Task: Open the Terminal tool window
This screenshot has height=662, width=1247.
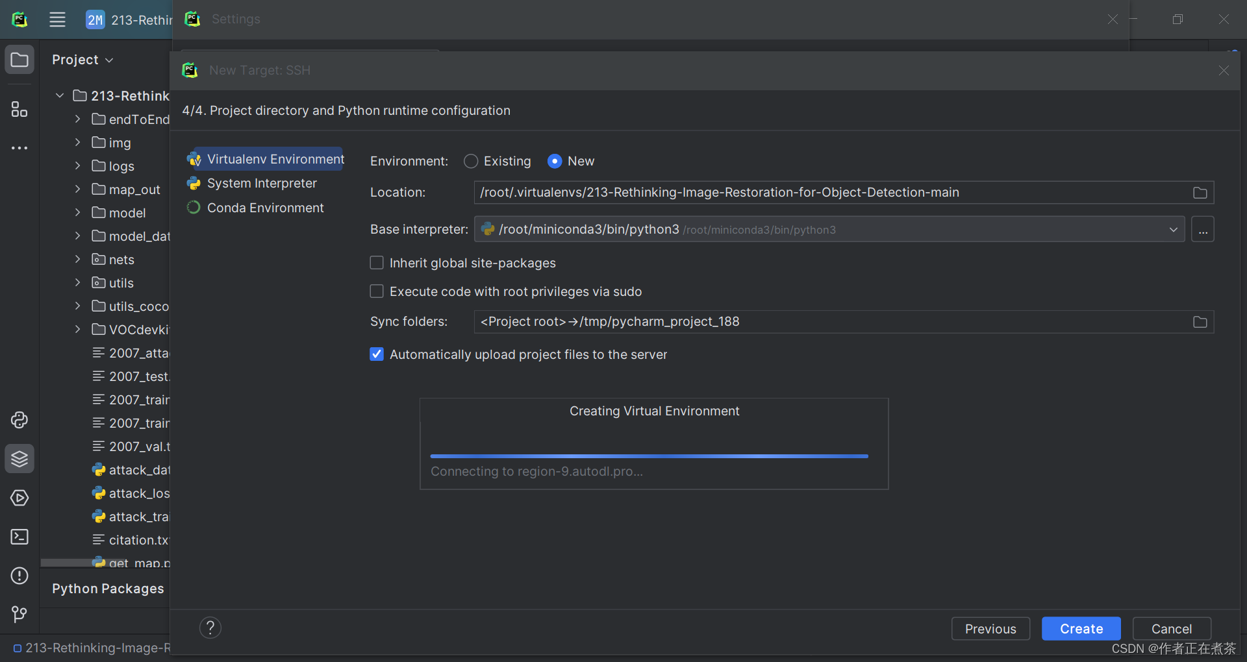Action: pos(19,537)
